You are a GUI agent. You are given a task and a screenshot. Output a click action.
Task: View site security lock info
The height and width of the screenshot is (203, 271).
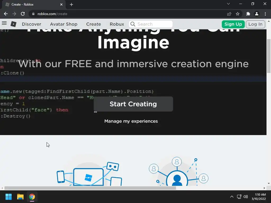[x=33, y=14]
